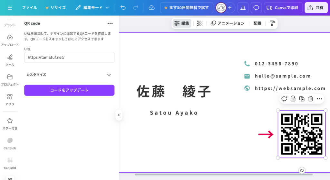Select phone number 012-3456-7890 text

pyautogui.click(x=276, y=64)
